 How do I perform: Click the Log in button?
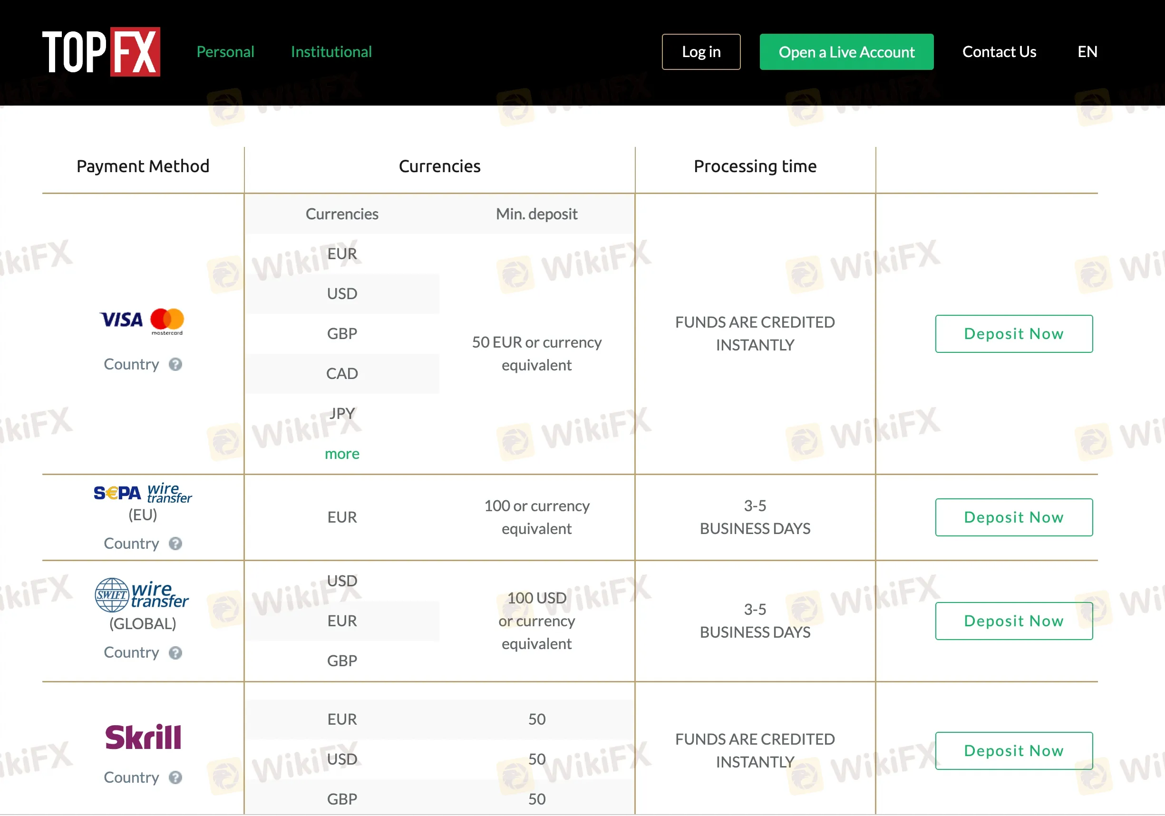click(x=701, y=52)
